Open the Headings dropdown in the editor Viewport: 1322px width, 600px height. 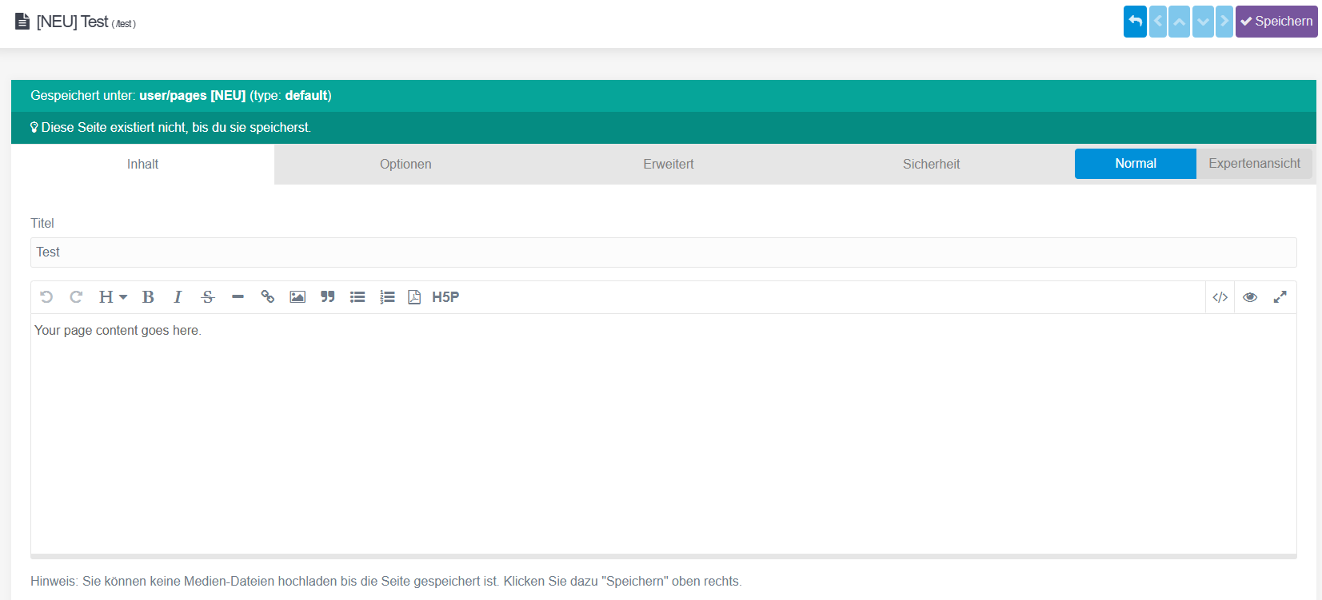(x=113, y=297)
